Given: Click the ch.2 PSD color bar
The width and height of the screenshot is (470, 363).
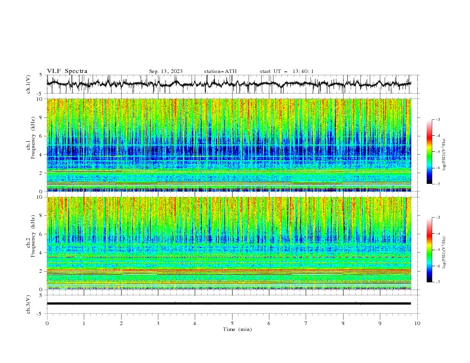Looking at the screenshot, I should tap(429, 250).
